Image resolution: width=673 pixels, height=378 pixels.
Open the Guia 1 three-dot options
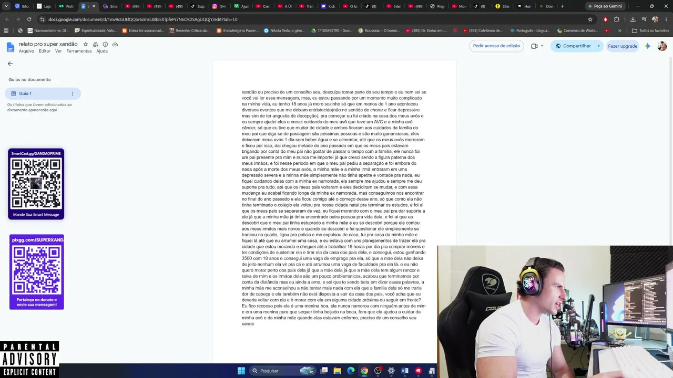tap(73, 93)
